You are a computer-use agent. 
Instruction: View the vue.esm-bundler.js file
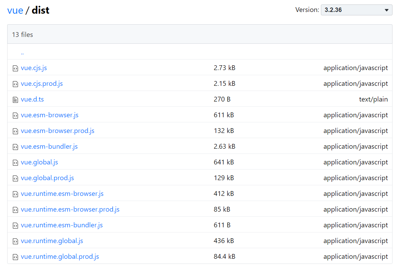click(49, 147)
